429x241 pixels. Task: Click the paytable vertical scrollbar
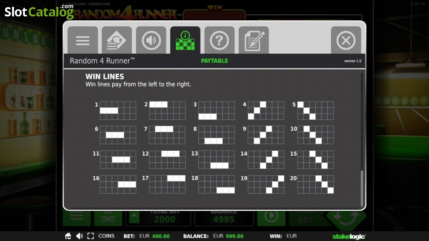point(362,188)
